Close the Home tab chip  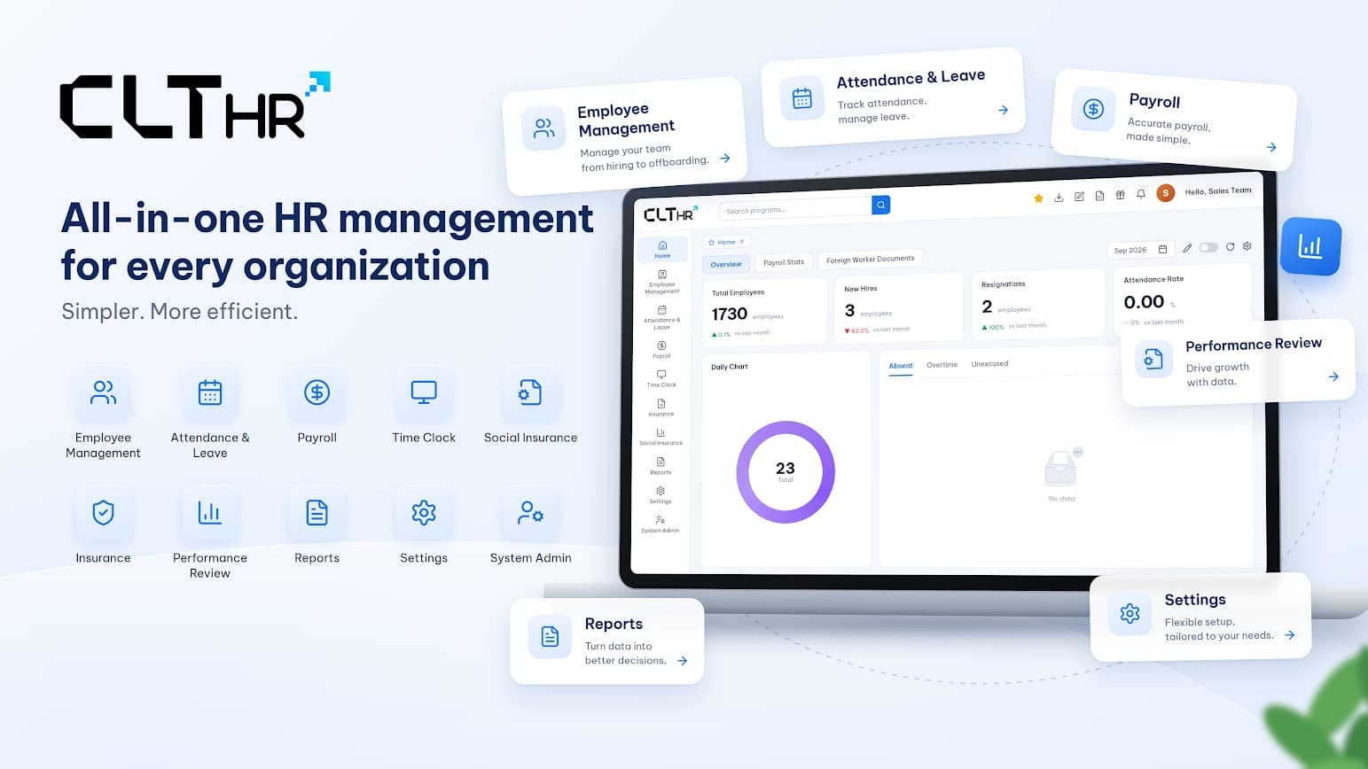point(742,242)
